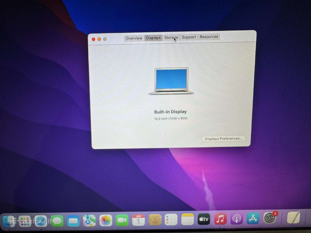Screen dimensions: 311x233
Task: Launch the Music app
Action: tap(220, 219)
